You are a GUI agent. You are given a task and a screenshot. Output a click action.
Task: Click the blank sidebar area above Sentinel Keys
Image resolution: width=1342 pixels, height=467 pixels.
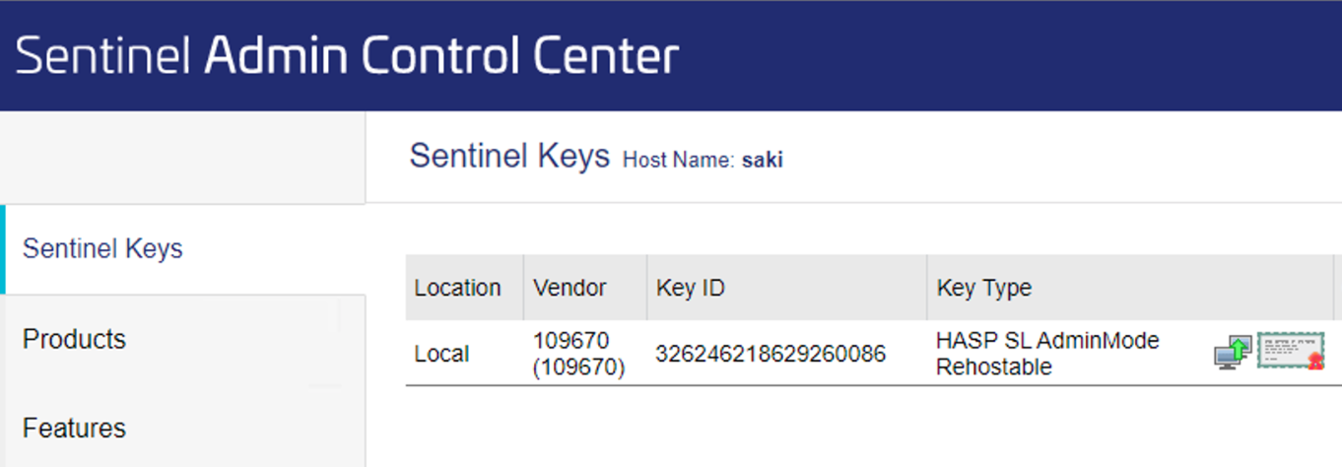click(182, 158)
